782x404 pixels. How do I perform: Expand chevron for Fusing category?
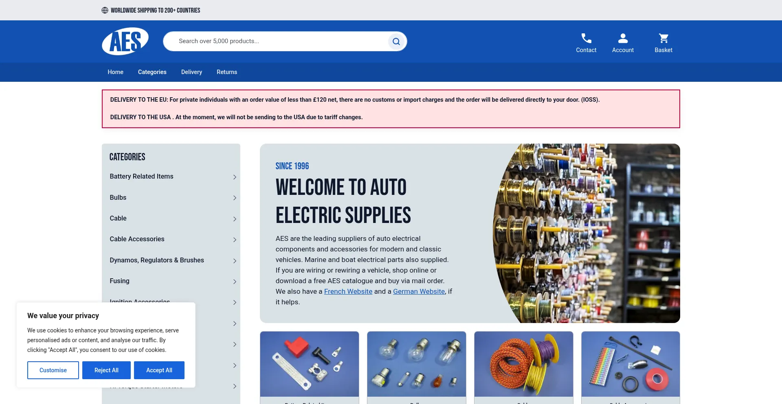[x=235, y=282]
